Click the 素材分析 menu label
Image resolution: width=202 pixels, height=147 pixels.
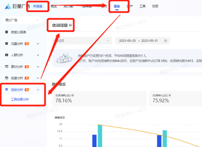[x=17, y=66]
